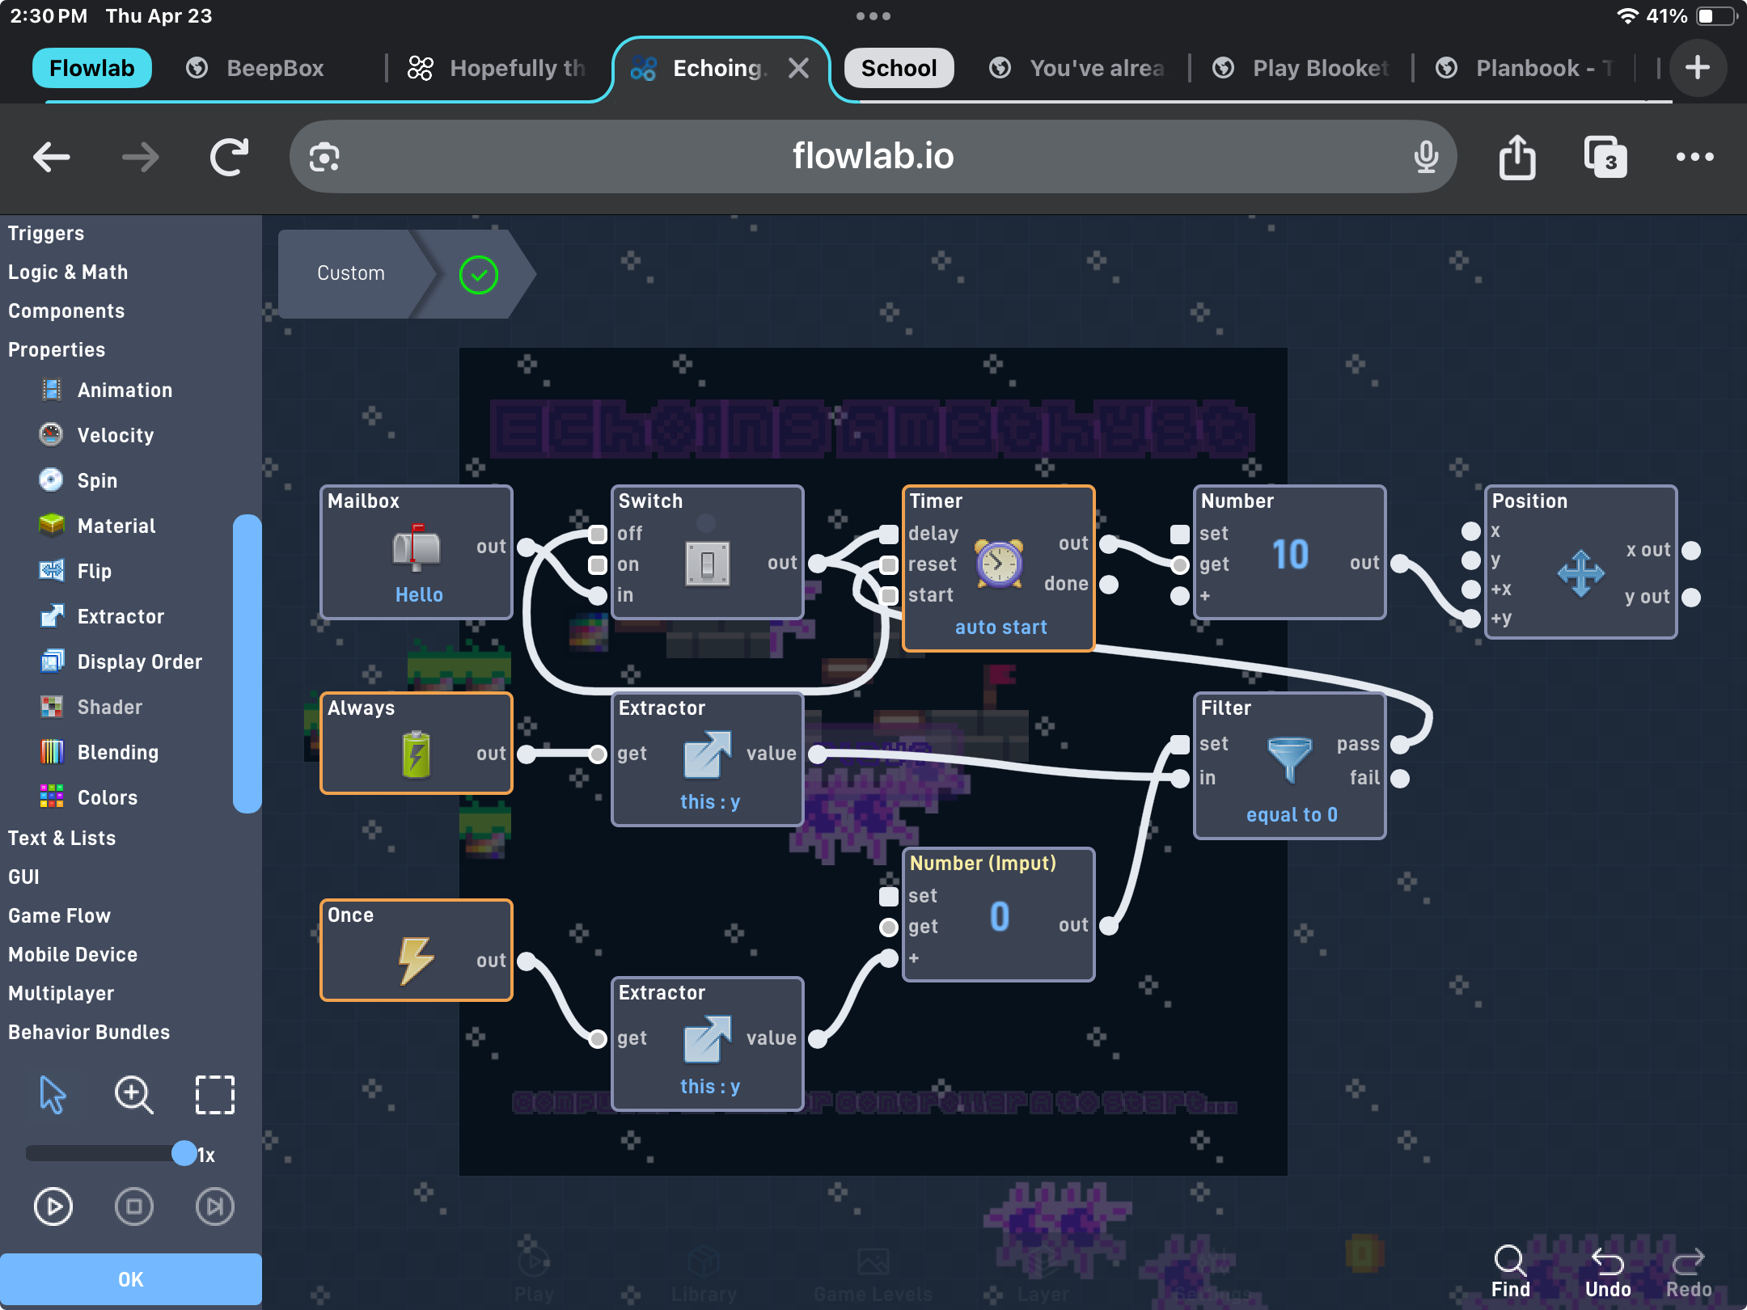Click the Timer alarm clock icon

(999, 563)
